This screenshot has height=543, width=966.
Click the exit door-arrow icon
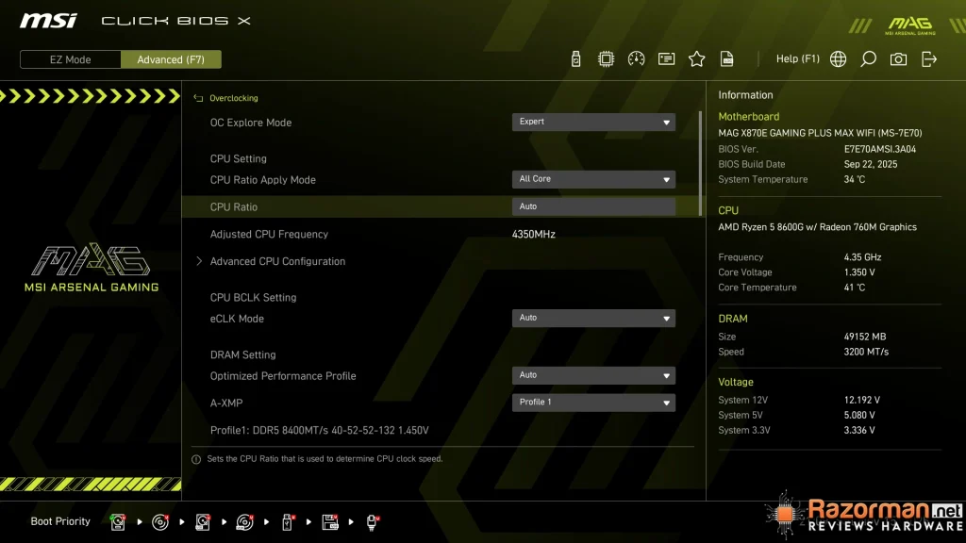click(929, 59)
